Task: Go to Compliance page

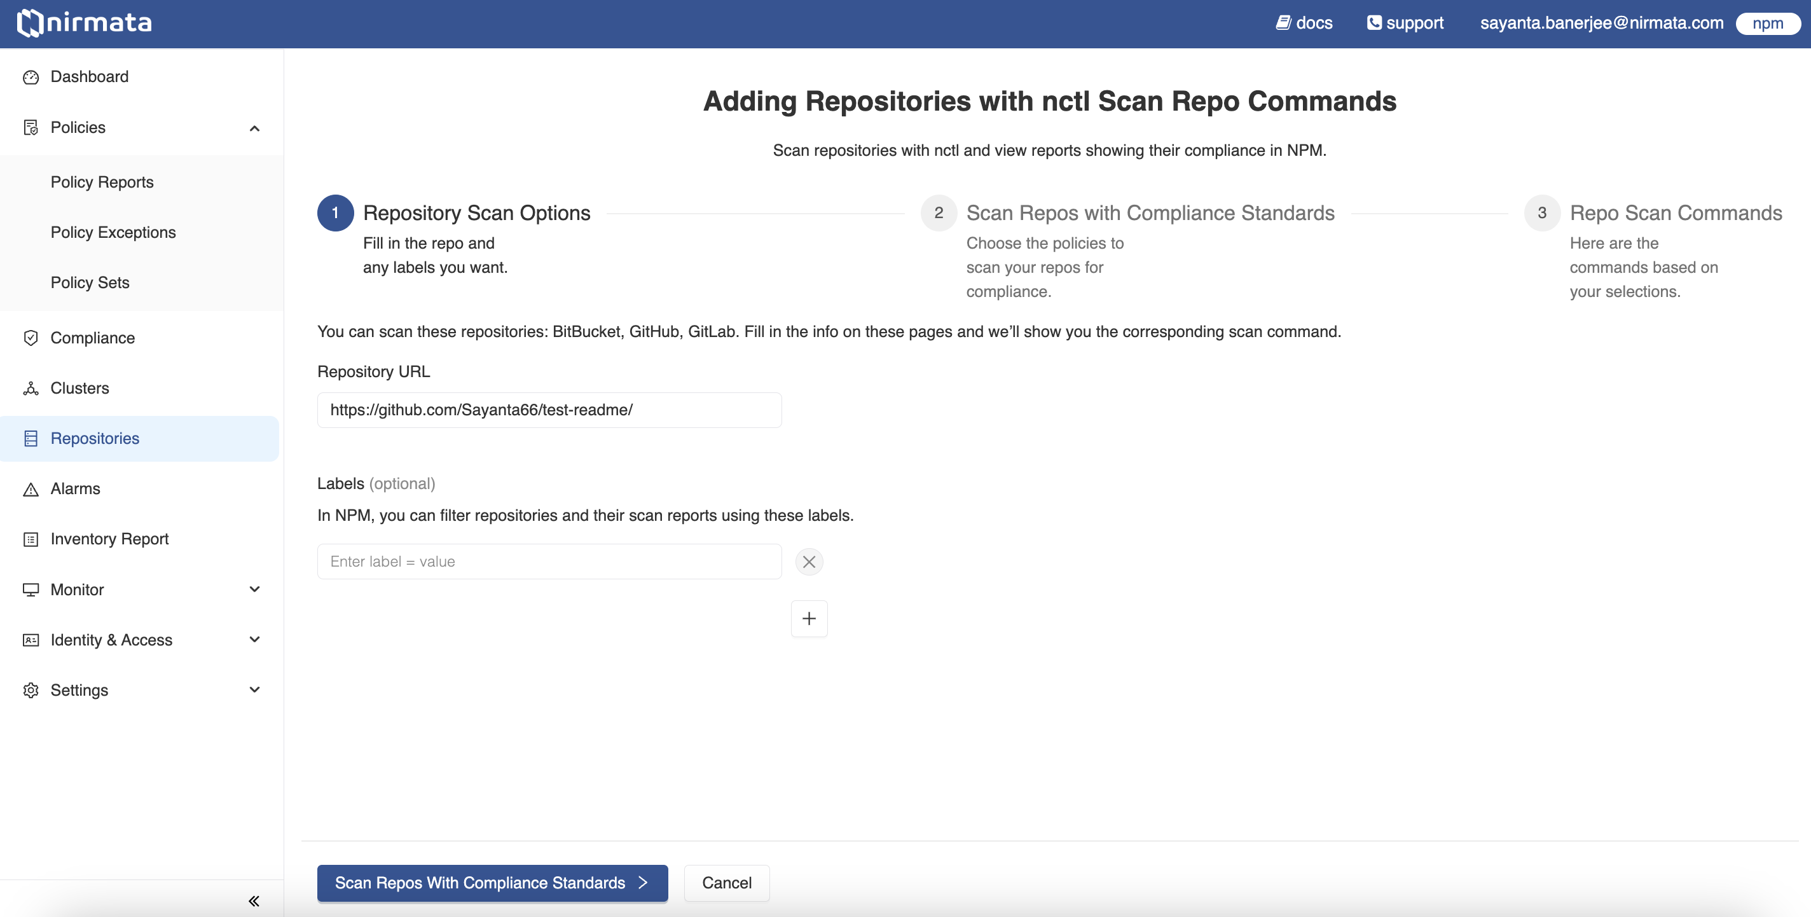Action: click(x=93, y=338)
